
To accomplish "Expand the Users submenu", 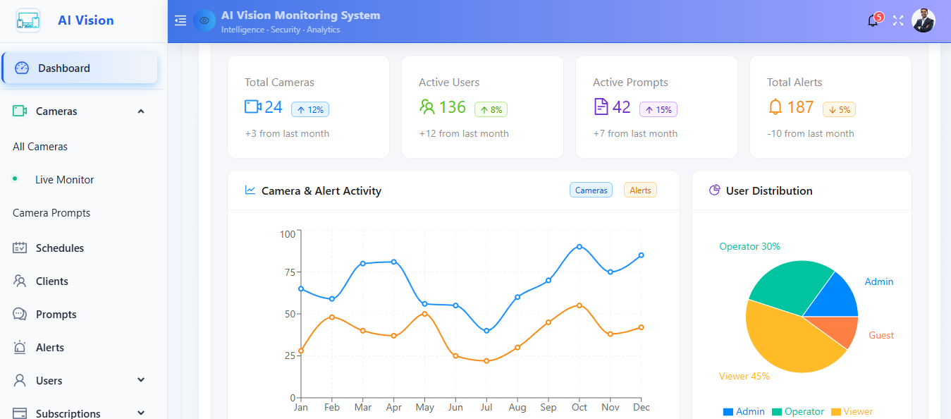I will [x=141, y=380].
